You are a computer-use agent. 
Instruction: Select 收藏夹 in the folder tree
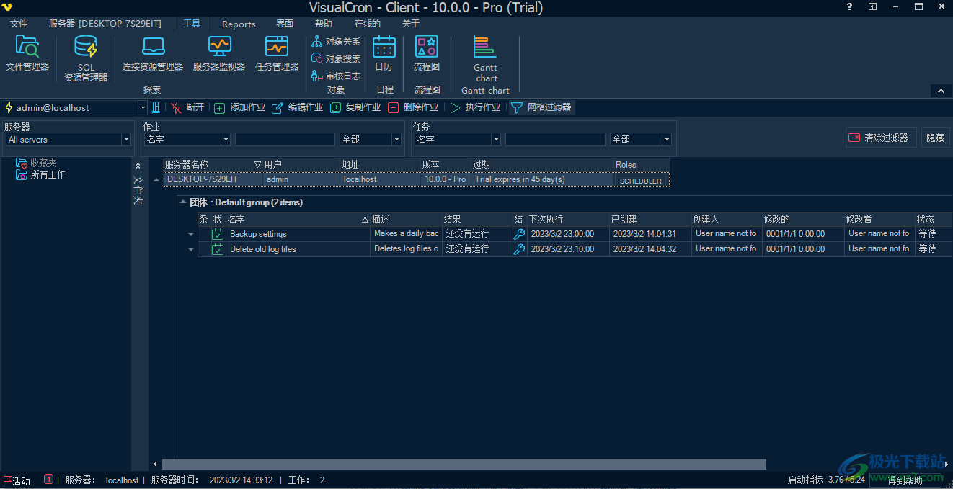tap(36, 163)
